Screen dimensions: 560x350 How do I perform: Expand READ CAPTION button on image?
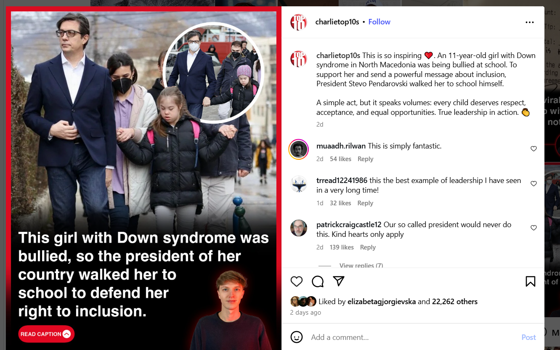pyautogui.click(x=46, y=334)
